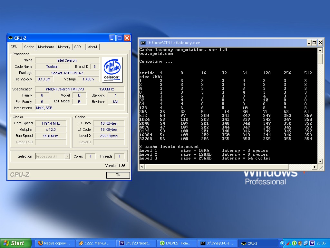Click the Stepping value '1'
Image resolution: width=330 pixels, height=248 pixels.
coord(116,95)
